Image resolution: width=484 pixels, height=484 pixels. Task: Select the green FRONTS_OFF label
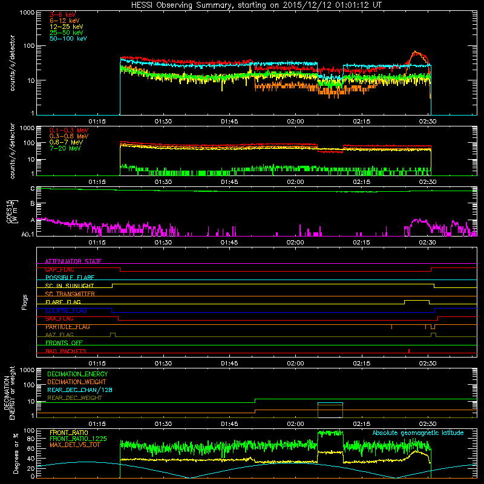(x=64, y=343)
